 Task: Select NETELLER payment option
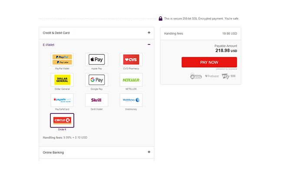click(131, 80)
